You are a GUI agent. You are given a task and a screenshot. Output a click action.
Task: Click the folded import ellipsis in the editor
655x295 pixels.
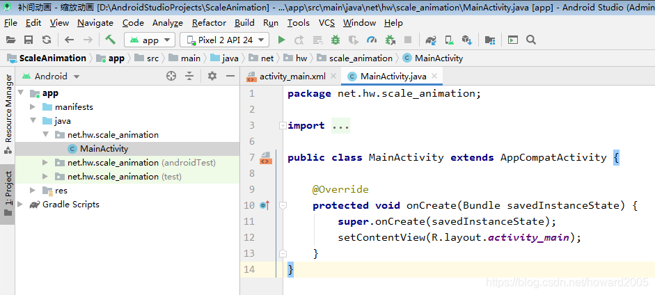point(340,126)
